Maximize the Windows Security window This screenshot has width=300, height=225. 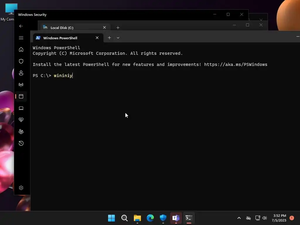click(228, 14)
